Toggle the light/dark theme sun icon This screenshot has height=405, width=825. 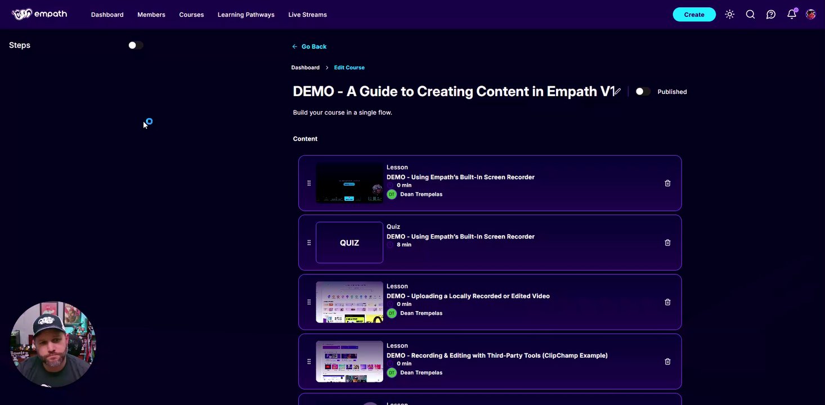pos(730,15)
